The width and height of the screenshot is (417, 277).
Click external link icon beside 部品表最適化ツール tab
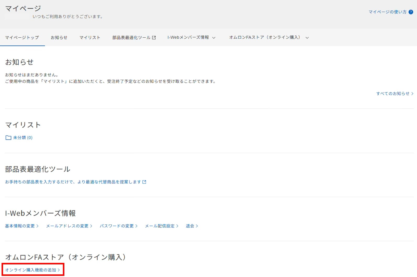[x=154, y=38]
